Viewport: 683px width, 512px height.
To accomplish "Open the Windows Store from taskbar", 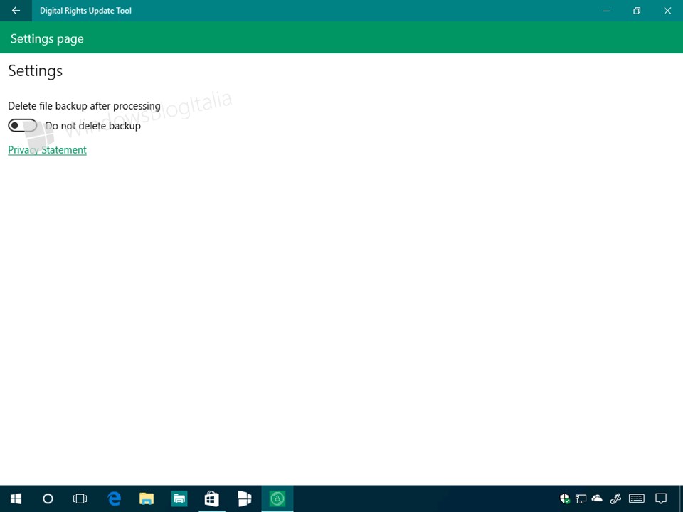I will (212, 498).
